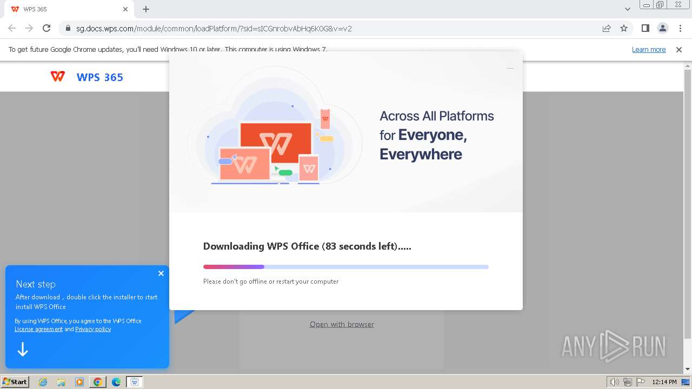Image resolution: width=692 pixels, height=389 pixels.
Task: Open Chrome three-dot menu
Action: coord(680,28)
